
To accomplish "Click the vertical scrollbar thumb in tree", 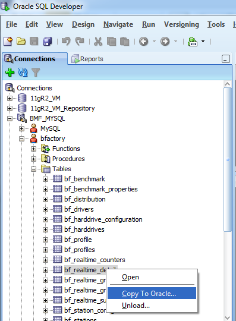I will (x=228, y=160).
